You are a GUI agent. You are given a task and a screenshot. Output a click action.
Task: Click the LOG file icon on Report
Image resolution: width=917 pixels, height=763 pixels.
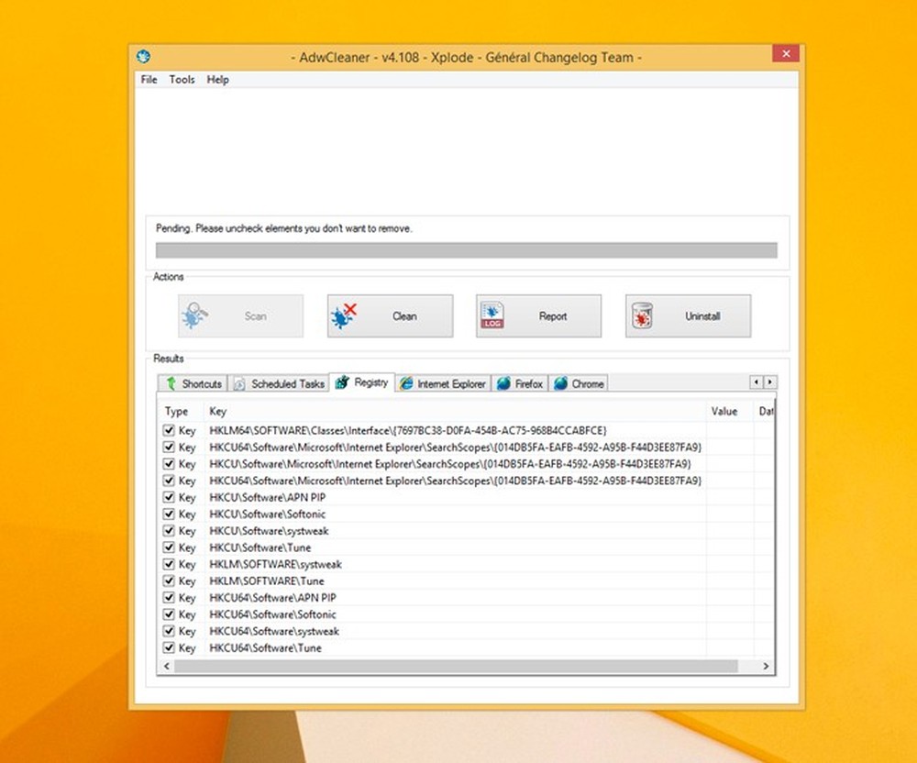[492, 315]
